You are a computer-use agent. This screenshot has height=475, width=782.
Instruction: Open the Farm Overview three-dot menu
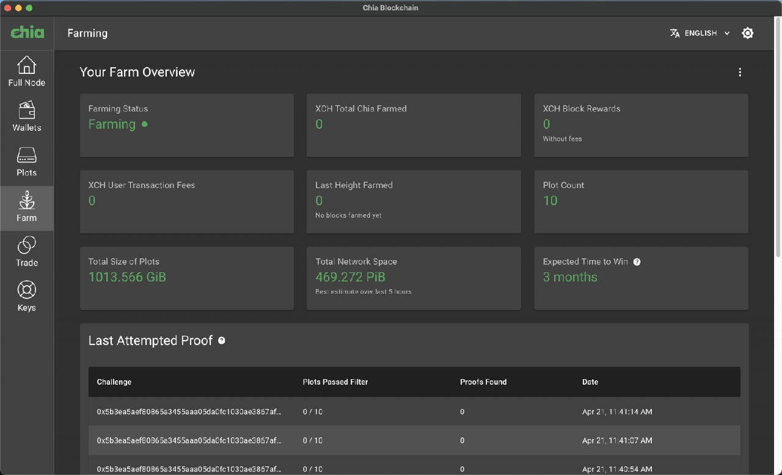pos(740,72)
